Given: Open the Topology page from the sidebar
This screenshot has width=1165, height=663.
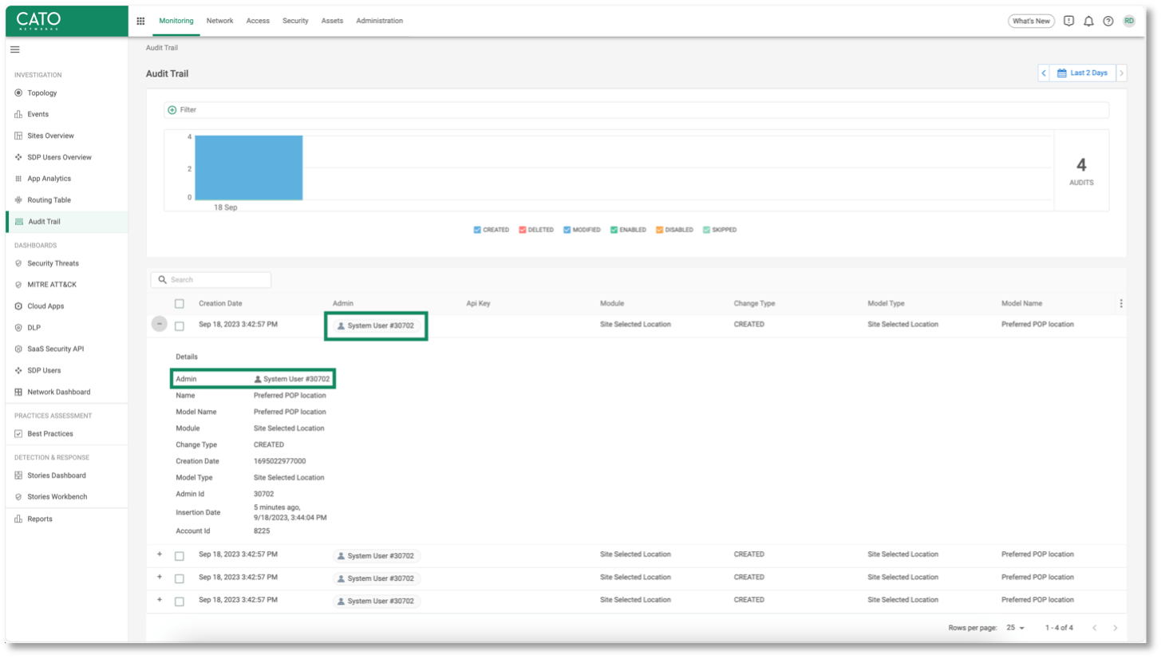Looking at the screenshot, I should (x=38, y=93).
